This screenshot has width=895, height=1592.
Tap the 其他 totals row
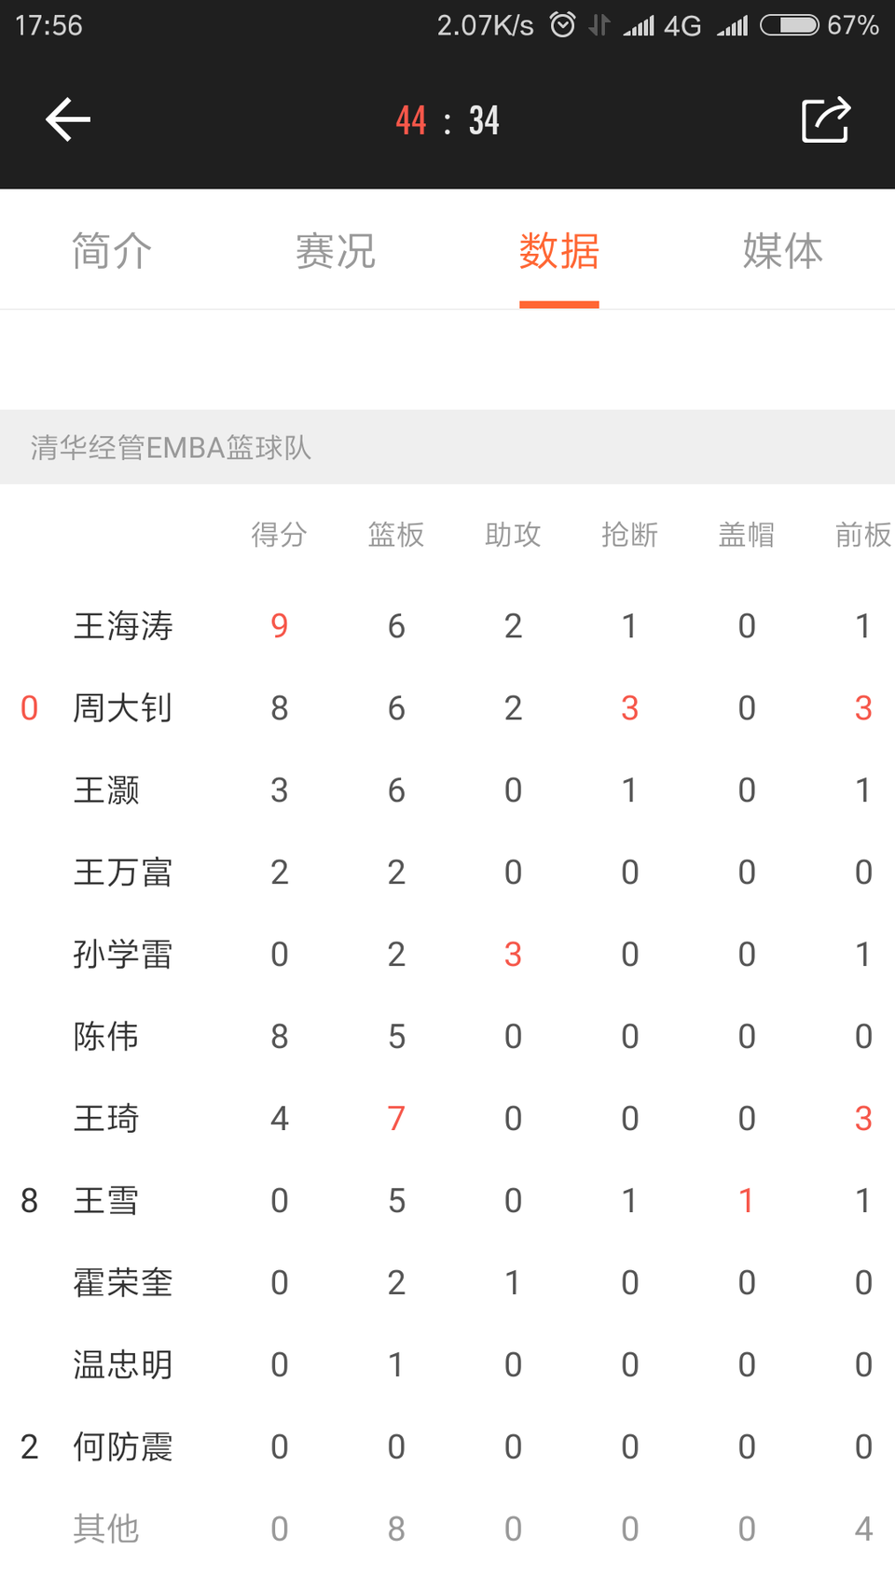pos(447,1529)
